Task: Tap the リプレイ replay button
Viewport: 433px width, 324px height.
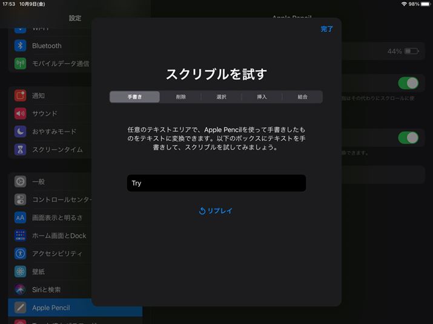Action: 216,211
